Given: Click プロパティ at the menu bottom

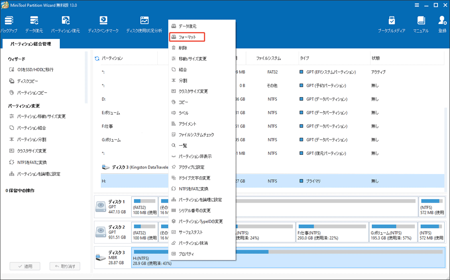Looking at the screenshot, I should [186, 254].
